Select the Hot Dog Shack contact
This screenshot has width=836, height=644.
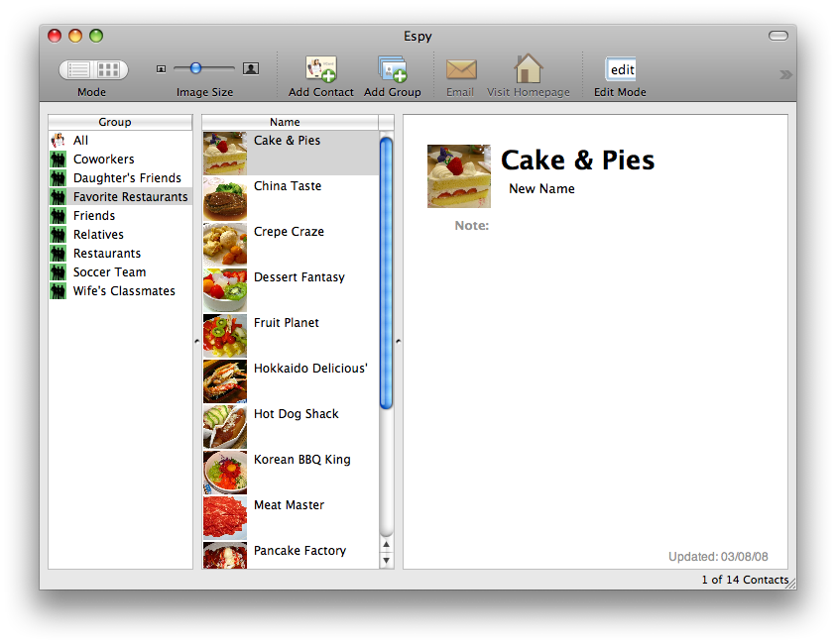[x=291, y=427]
